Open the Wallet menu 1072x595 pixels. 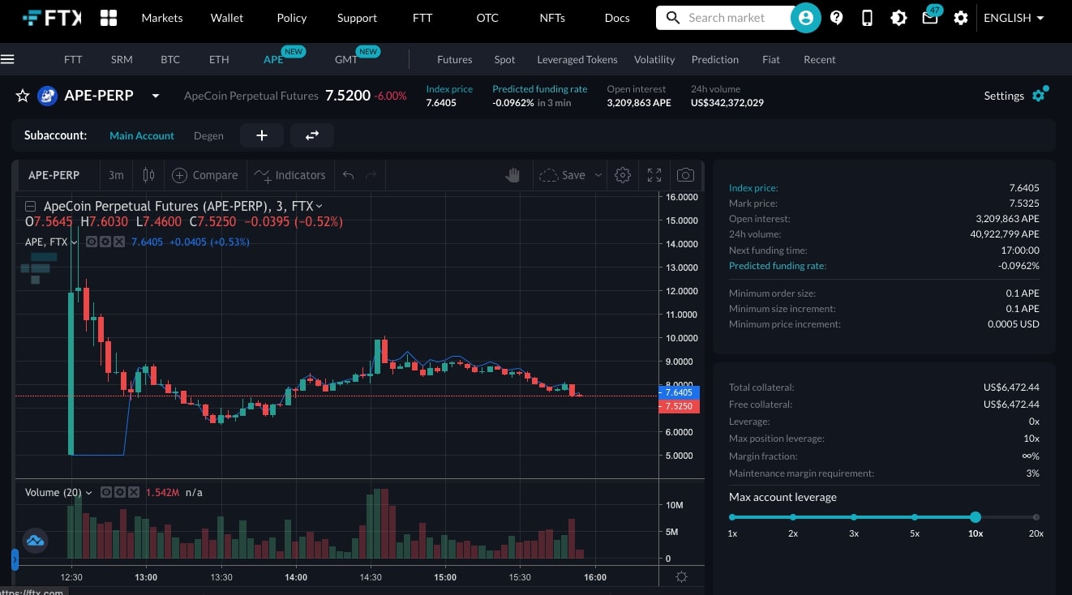[227, 18]
